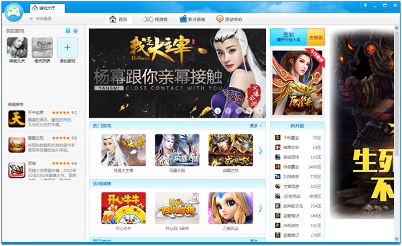Viewport: 402px width, 246px height.
Task: Open the 天书世界 recommended game icon
Action: (x=17, y=119)
